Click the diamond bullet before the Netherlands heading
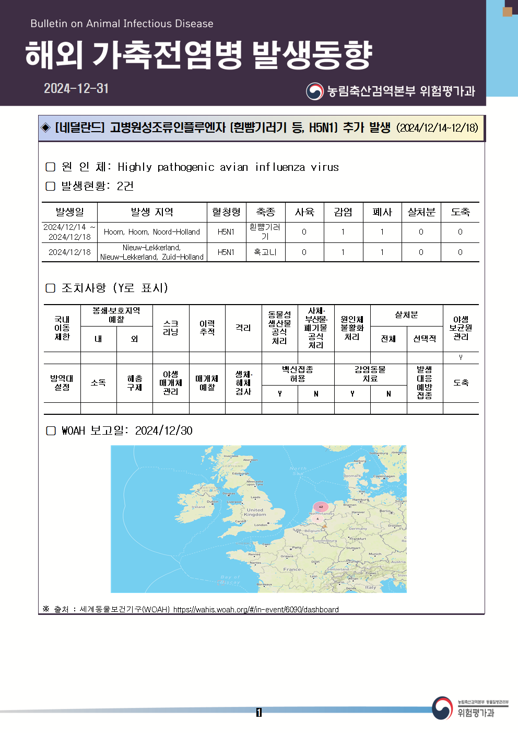Viewport: 518px width, 733px height. [46, 127]
